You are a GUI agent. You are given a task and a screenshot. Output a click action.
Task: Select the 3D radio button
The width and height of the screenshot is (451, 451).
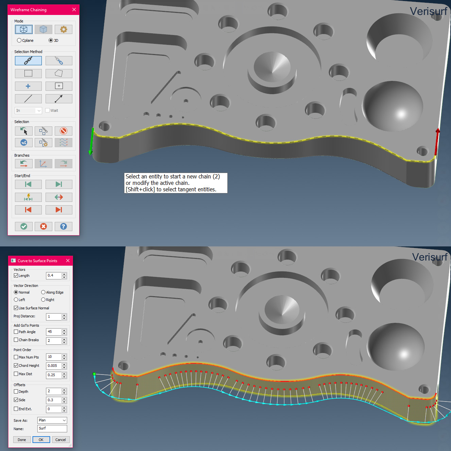(x=51, y=40)
